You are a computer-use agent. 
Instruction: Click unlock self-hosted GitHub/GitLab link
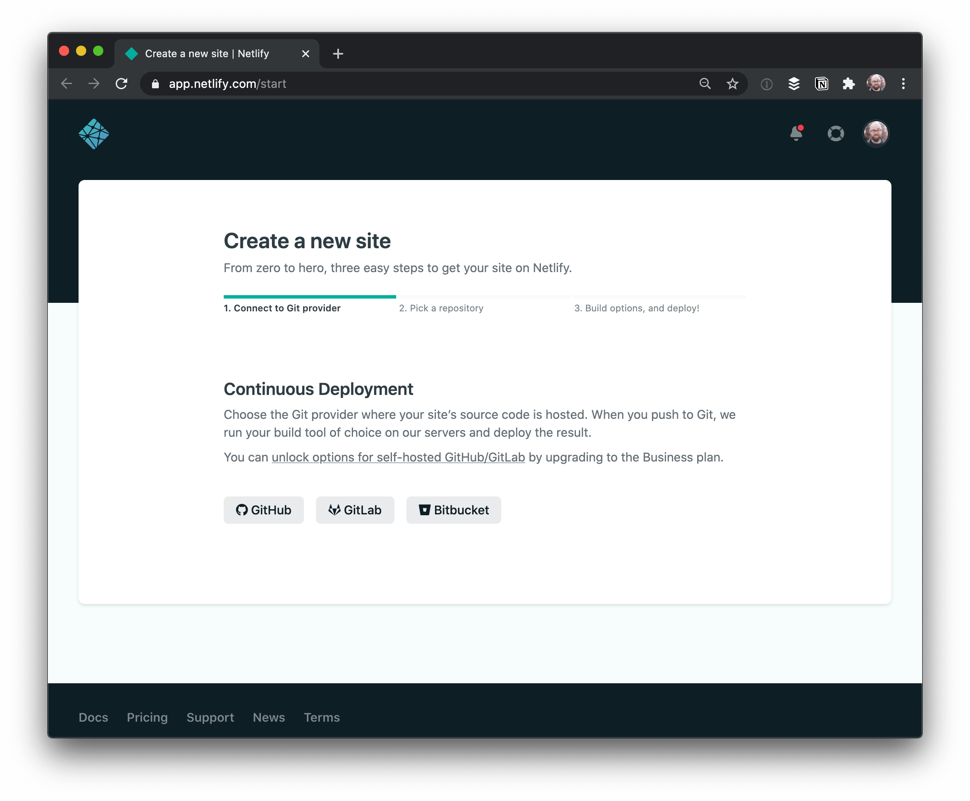(x=398, y=456)
